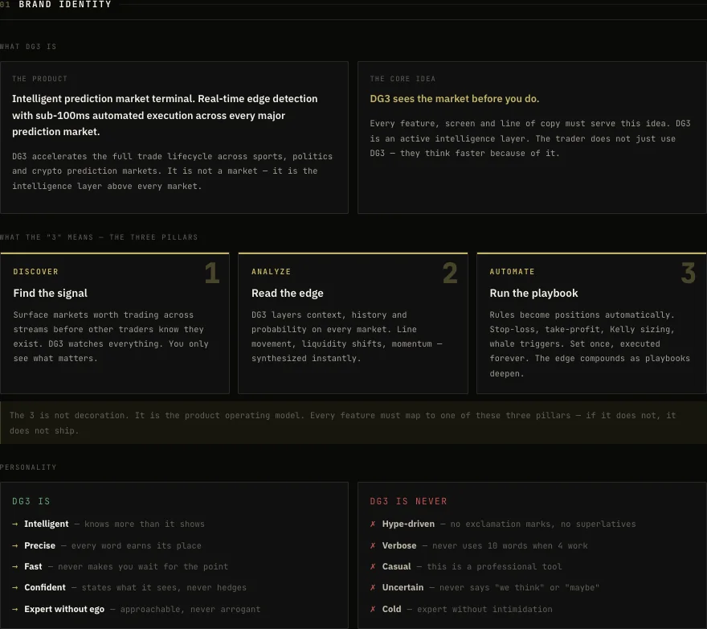Click the "The 3 is not decoration" callout note
This screenshot has height=629, width=707.
click(353, 422)
